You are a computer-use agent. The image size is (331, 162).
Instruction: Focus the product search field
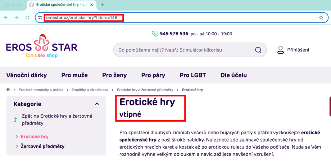click(183, 50)
